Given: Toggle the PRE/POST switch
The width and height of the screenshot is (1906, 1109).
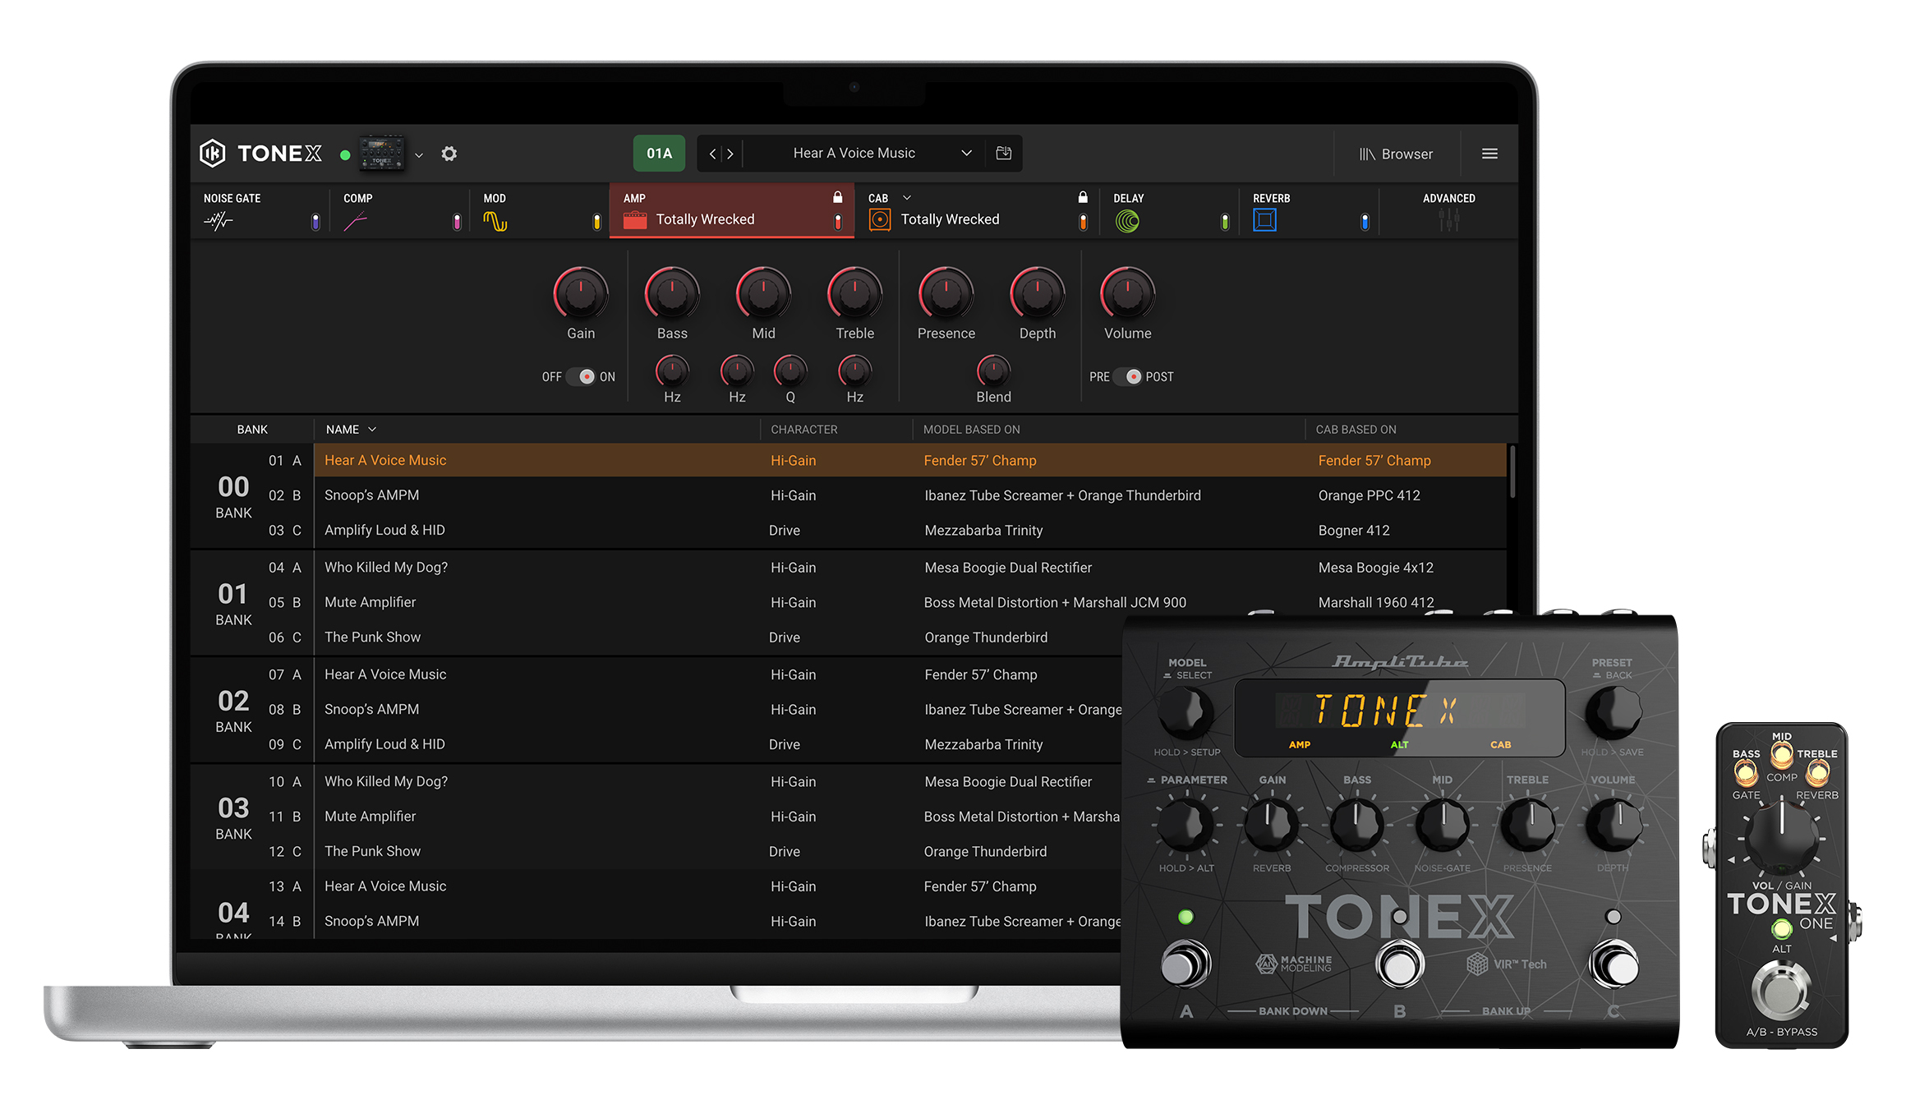Looking at the screenshot, I should (1127, 376).
